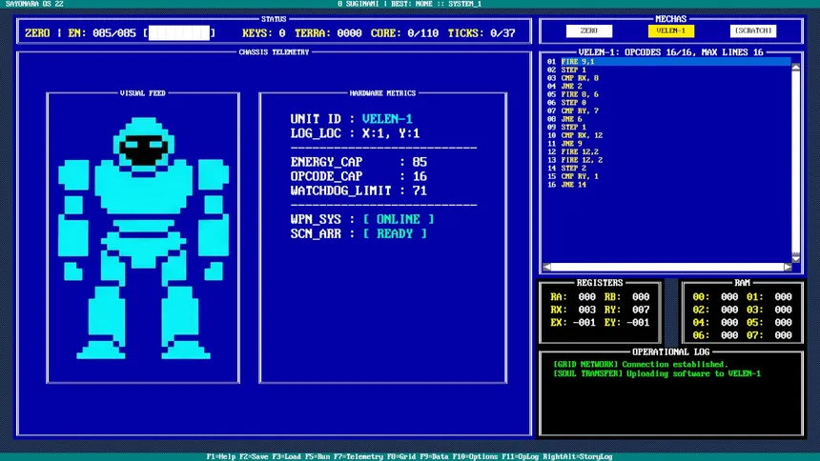The width and height of the screenshot is (820, 461).
Task: Open the [SCRATCH] mecha tab
Action: point(753,30)
